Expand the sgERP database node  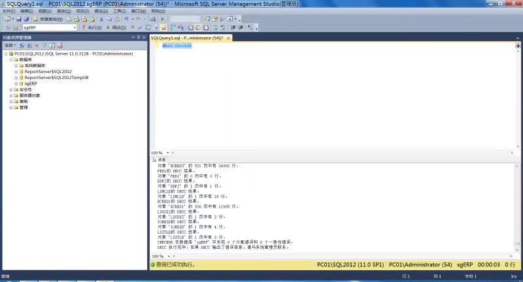click(16, 84)
